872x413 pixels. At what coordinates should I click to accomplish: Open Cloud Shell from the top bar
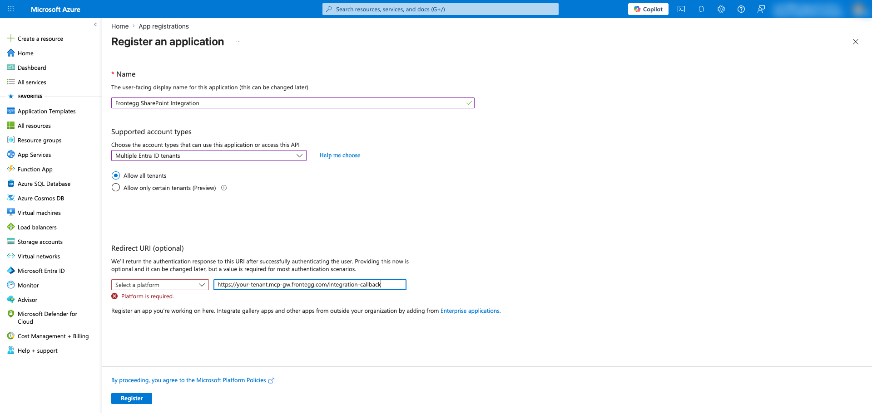pyautogui.click(x=681, y=9)
